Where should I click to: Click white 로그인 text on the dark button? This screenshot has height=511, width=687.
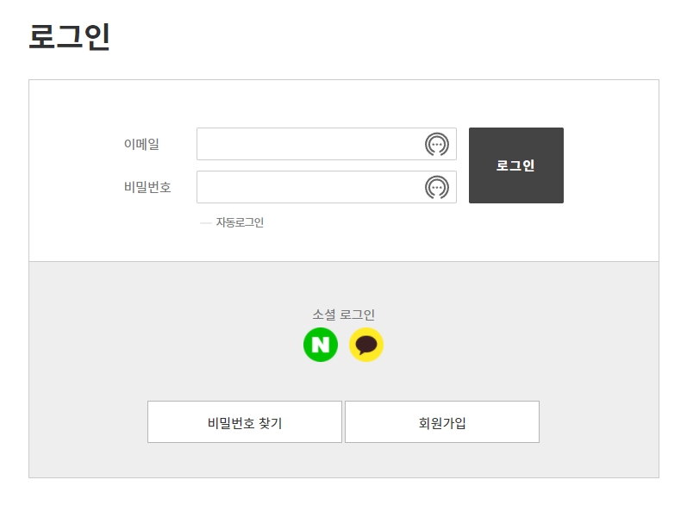[x=515, y=165]
